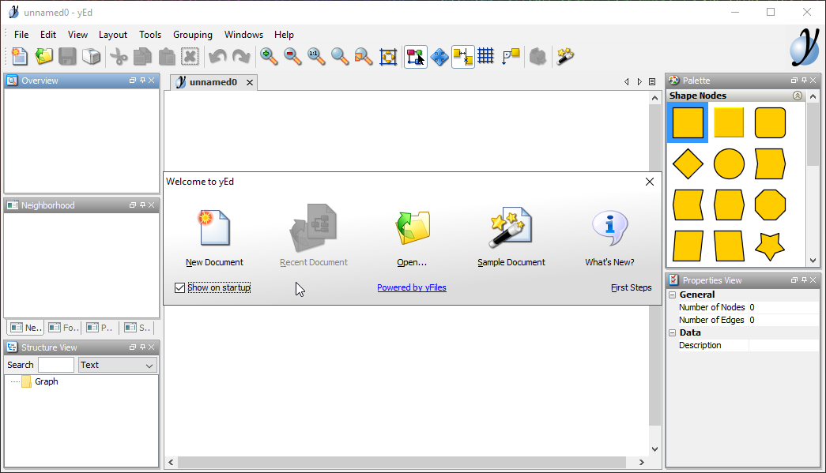826x473 pixels.
Task: Select the P.. panel tab
Action: coord(100,328)
